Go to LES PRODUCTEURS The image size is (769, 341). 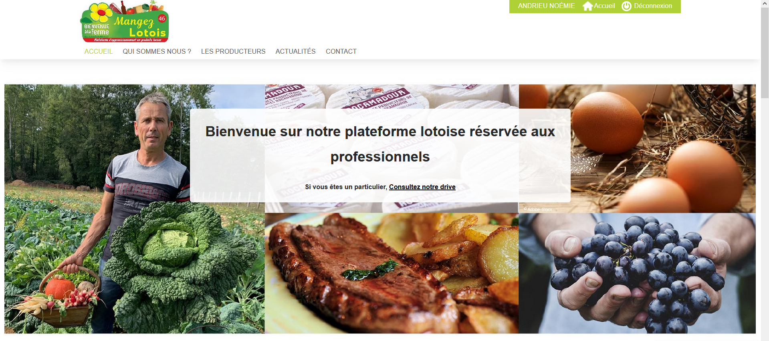tap(233, 51)
